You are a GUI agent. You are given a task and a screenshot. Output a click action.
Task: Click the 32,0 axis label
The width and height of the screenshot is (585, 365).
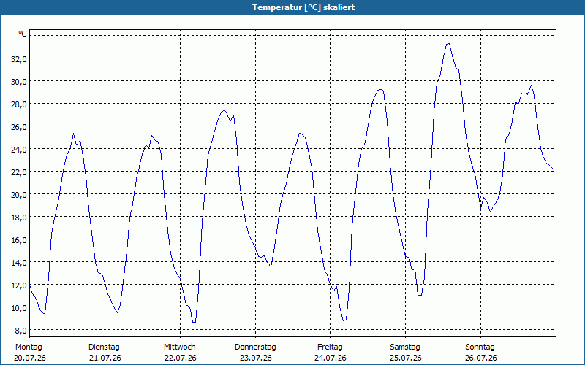19,59
